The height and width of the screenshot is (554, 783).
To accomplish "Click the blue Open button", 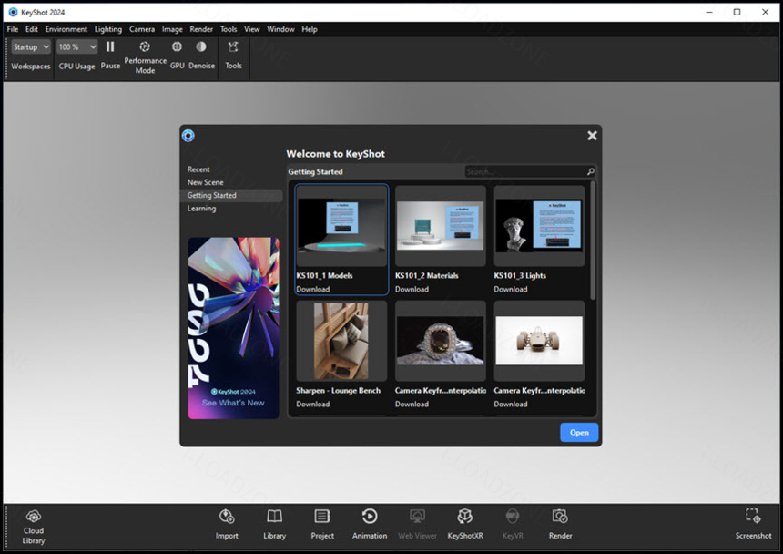I will pos(579,433).
